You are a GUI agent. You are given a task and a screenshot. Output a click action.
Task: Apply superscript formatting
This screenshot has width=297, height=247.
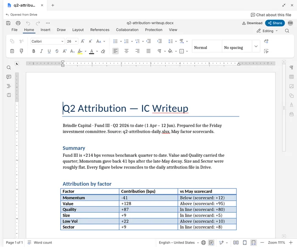coord(64,51)
